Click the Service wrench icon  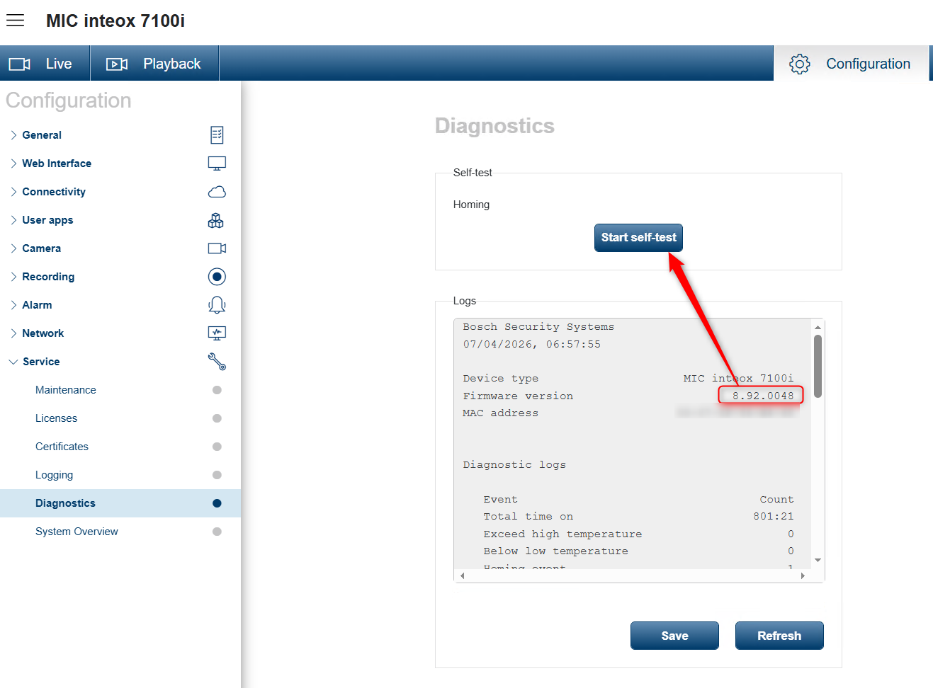tap(217, 362)
